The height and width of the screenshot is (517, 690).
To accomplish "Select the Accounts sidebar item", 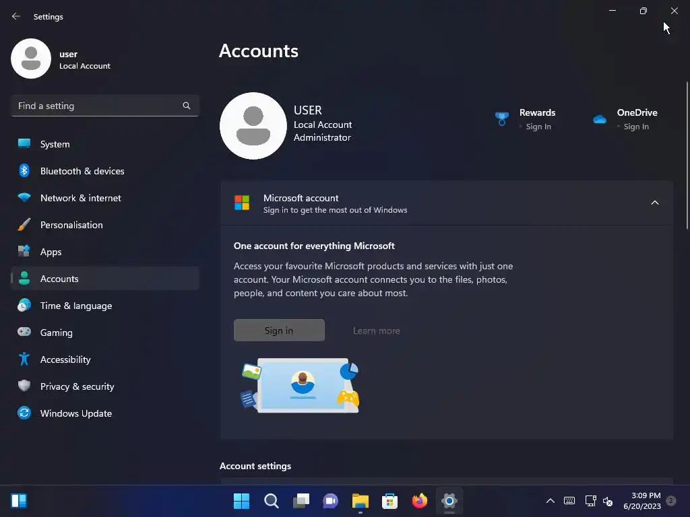I will [104, 278].
